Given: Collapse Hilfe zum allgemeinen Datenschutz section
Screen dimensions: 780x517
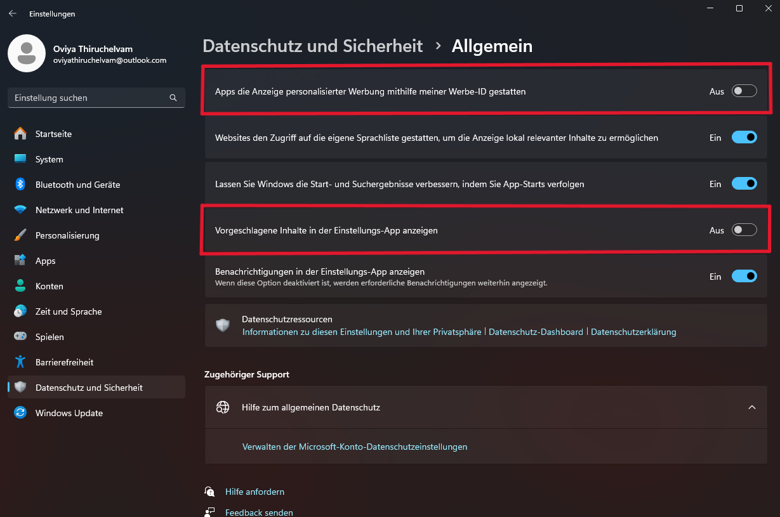Looking at the screenshot, I should pyautogui.click(x=752, y=407).
